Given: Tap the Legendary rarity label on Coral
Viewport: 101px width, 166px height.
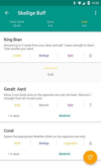Looking at the screenshot, I should pyautogui.click(x=70, y=143).
